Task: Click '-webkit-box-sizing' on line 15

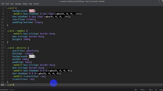Action: click(x=25, y=34)
